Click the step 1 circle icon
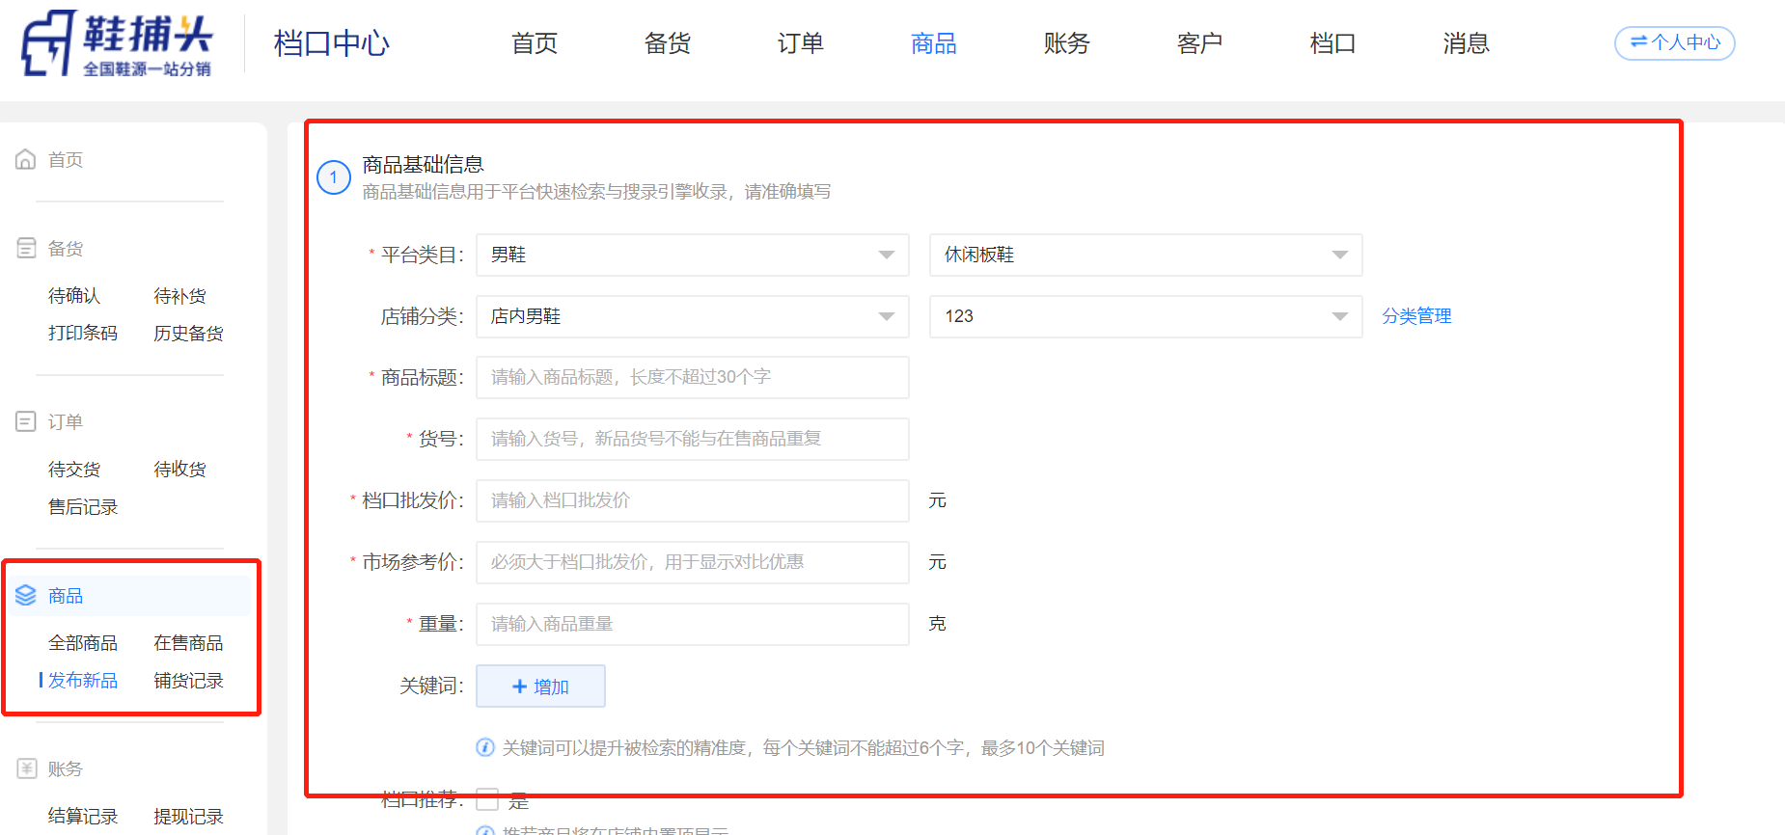This screenshot has height=835, width=1785. (x=334, y=177)
